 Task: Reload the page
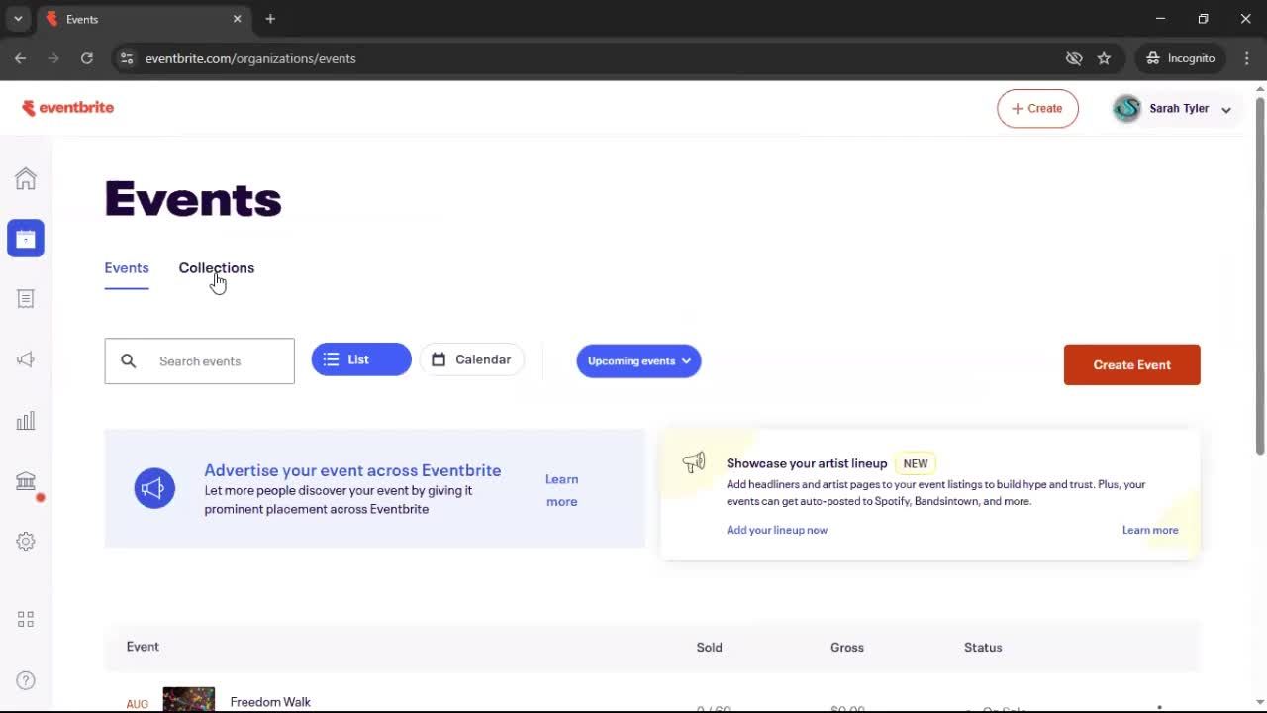pos(87,58)
